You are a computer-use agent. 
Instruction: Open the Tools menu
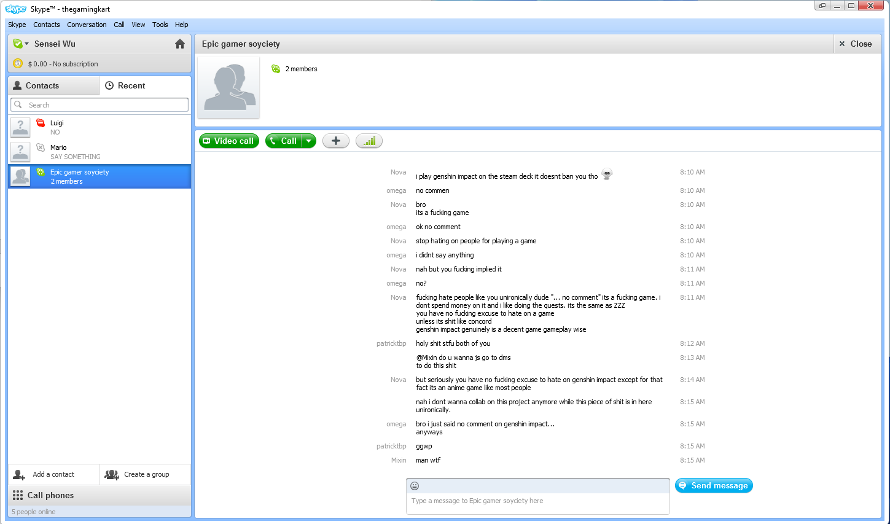[160, 25]
